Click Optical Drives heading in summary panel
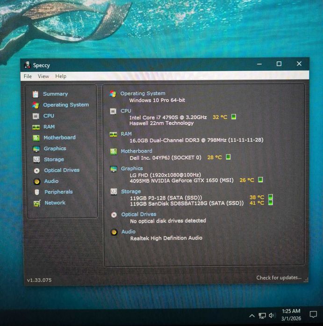Viewport: 323px width, 326px height. coord(139,215)
